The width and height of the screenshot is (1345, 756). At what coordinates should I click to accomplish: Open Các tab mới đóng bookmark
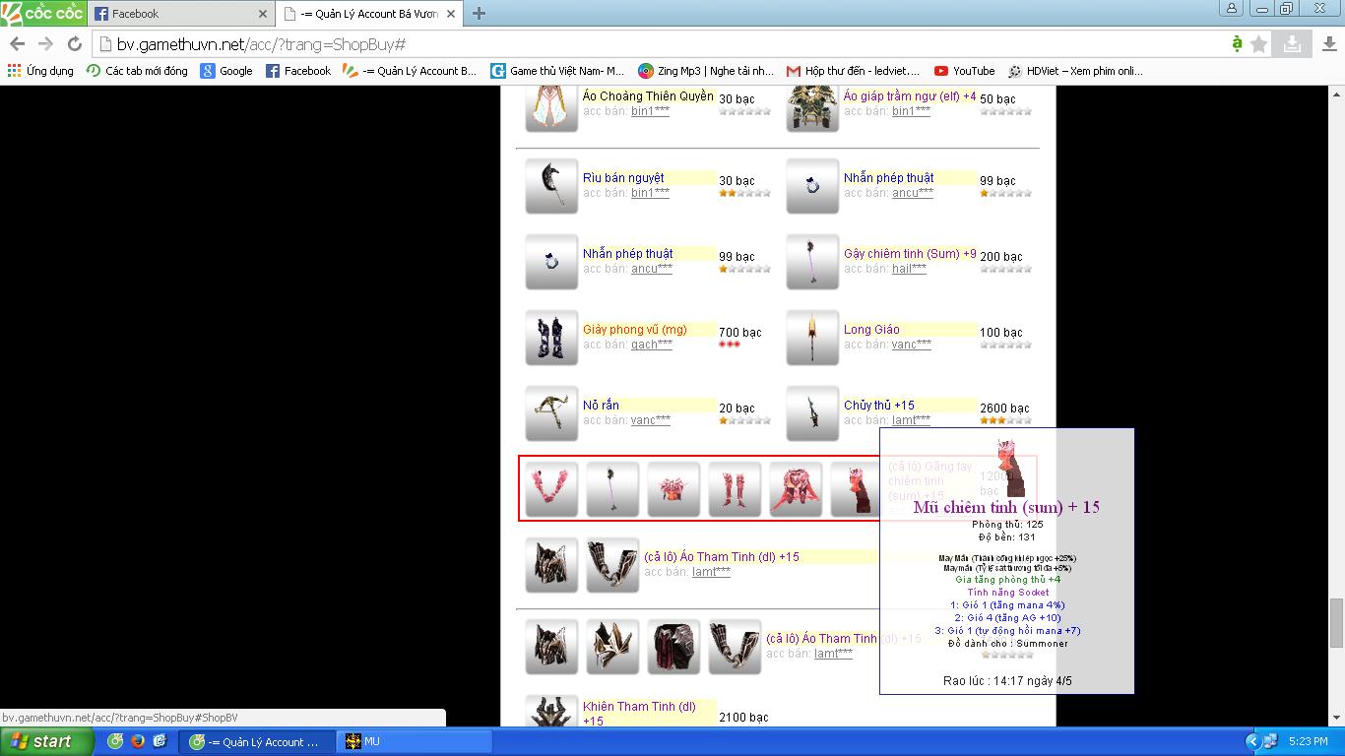tap(137, 71)
